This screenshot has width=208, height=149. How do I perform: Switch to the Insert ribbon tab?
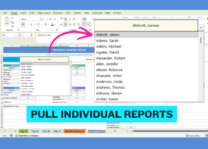(x=23, y=13)
